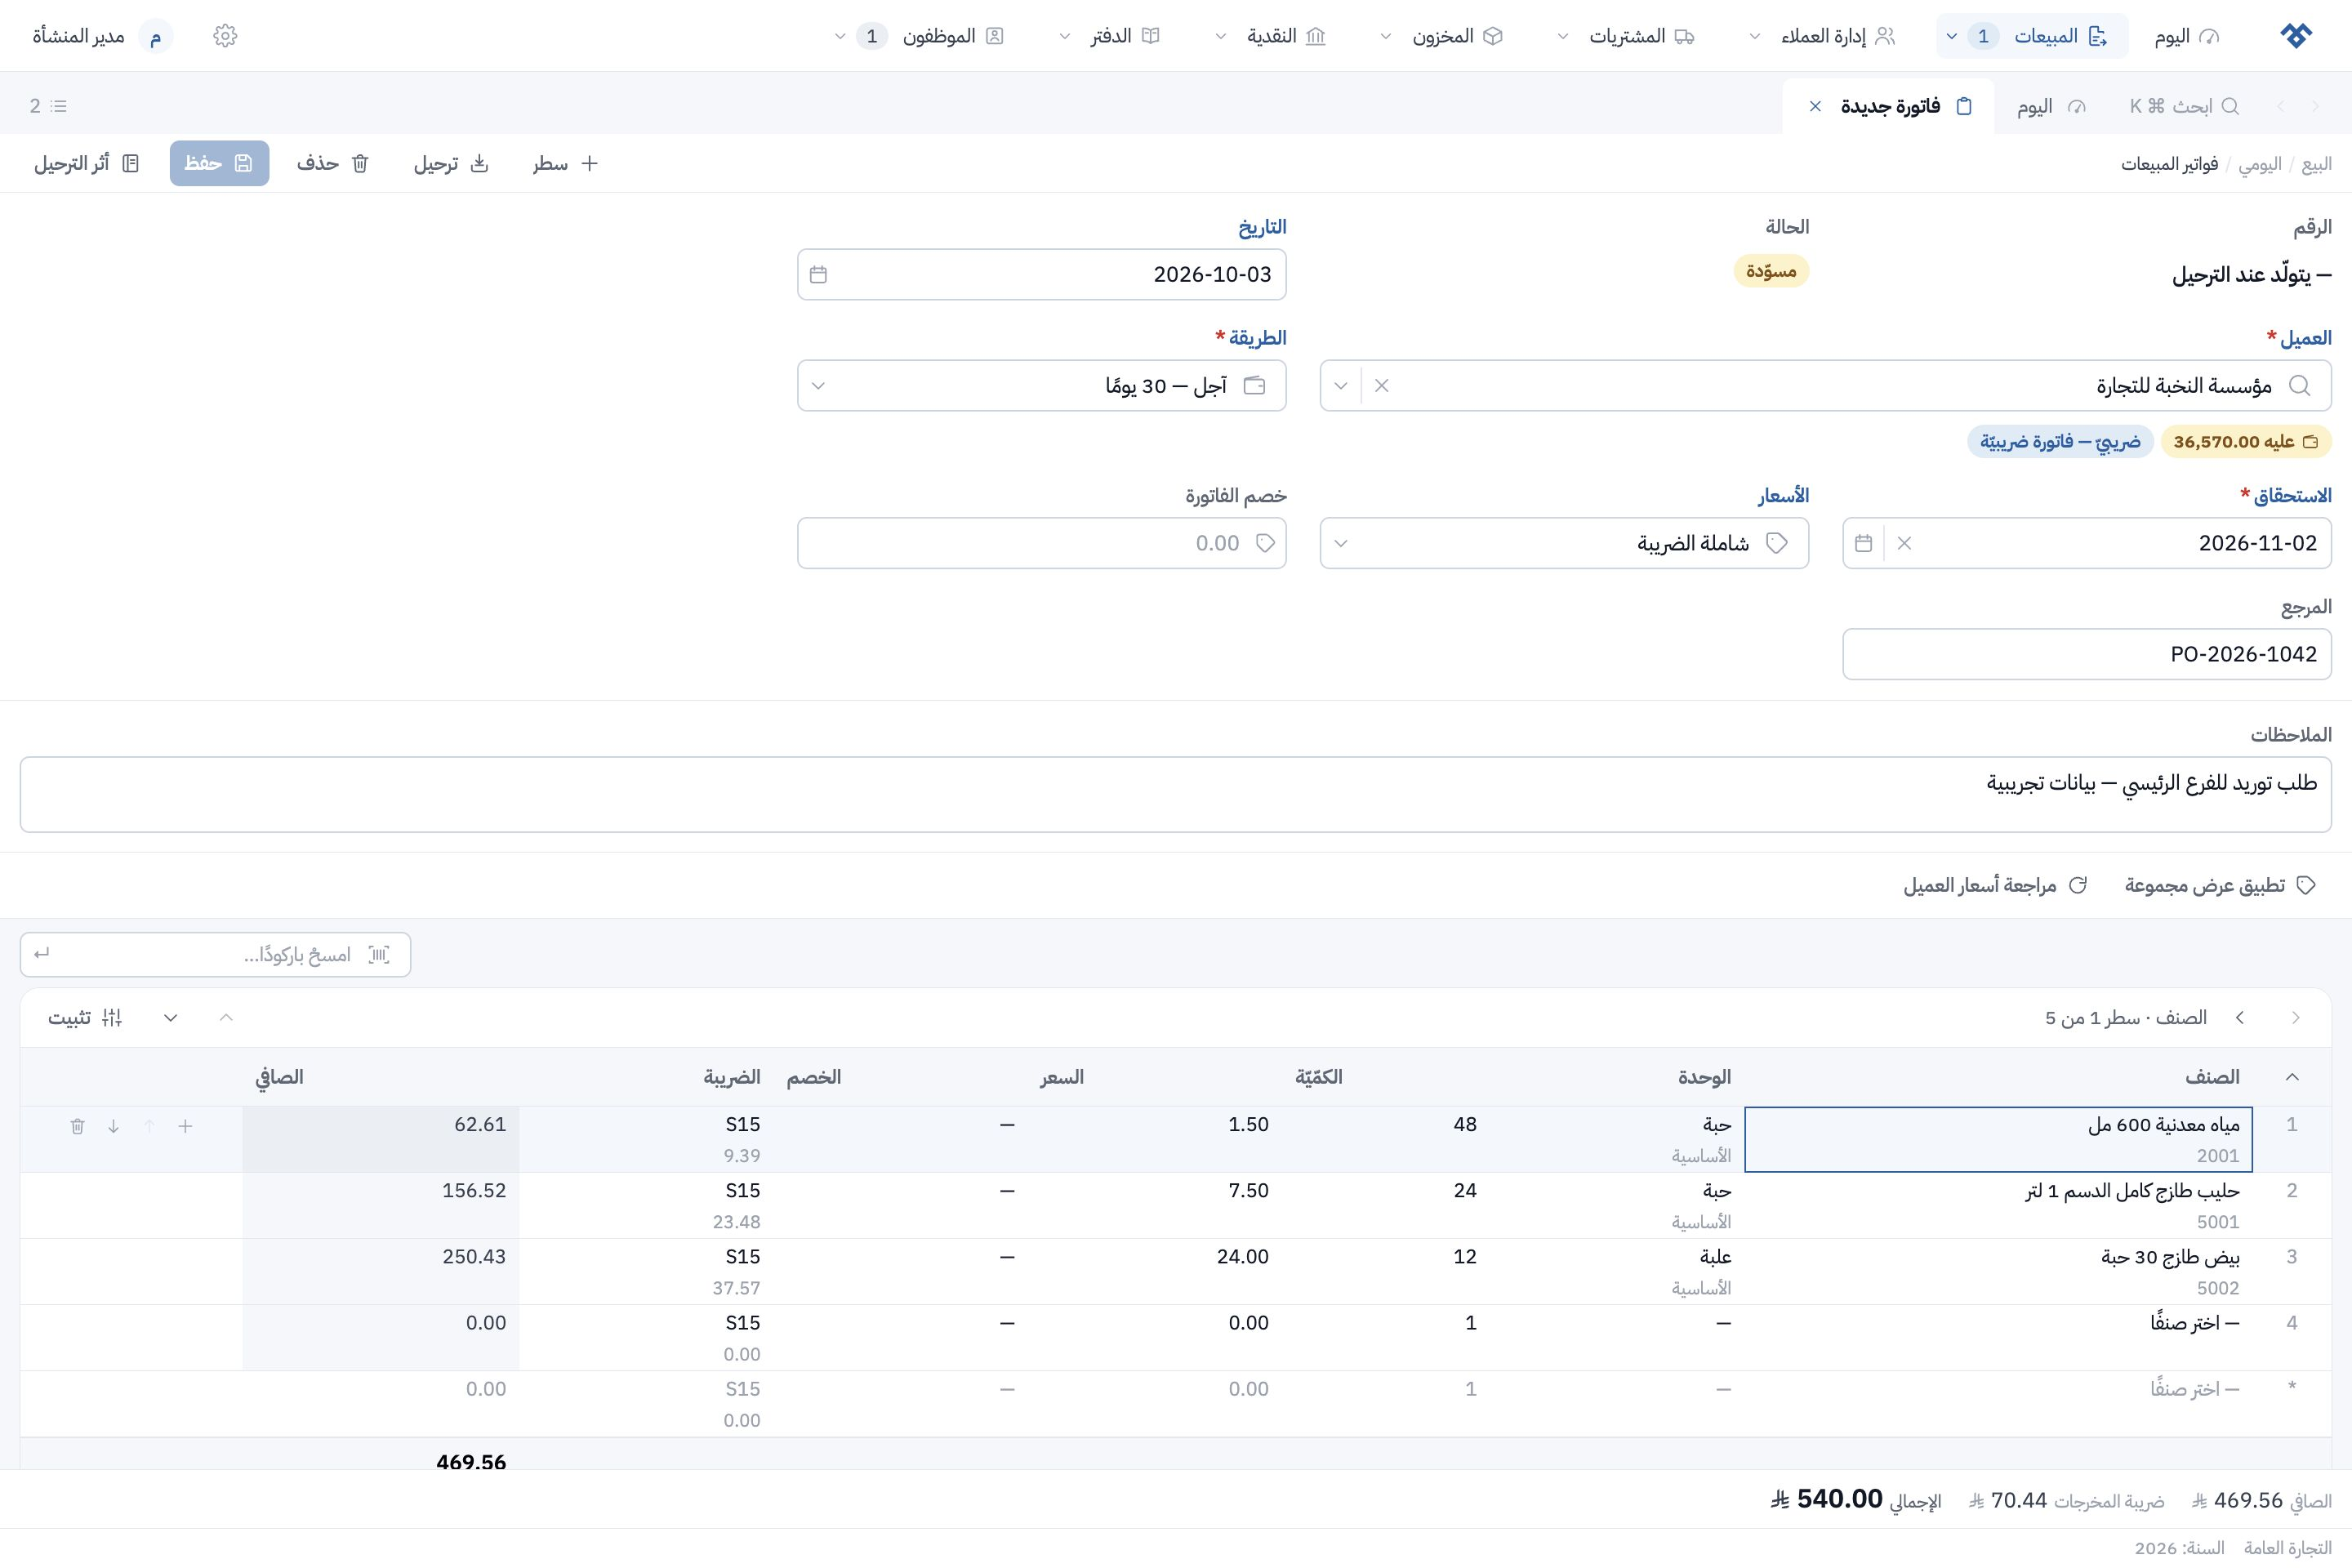The height and width of the screenshot is (1568, 2352).
Task: Go to the next line using the table header chevron
Action: tap(2240, 1017)
